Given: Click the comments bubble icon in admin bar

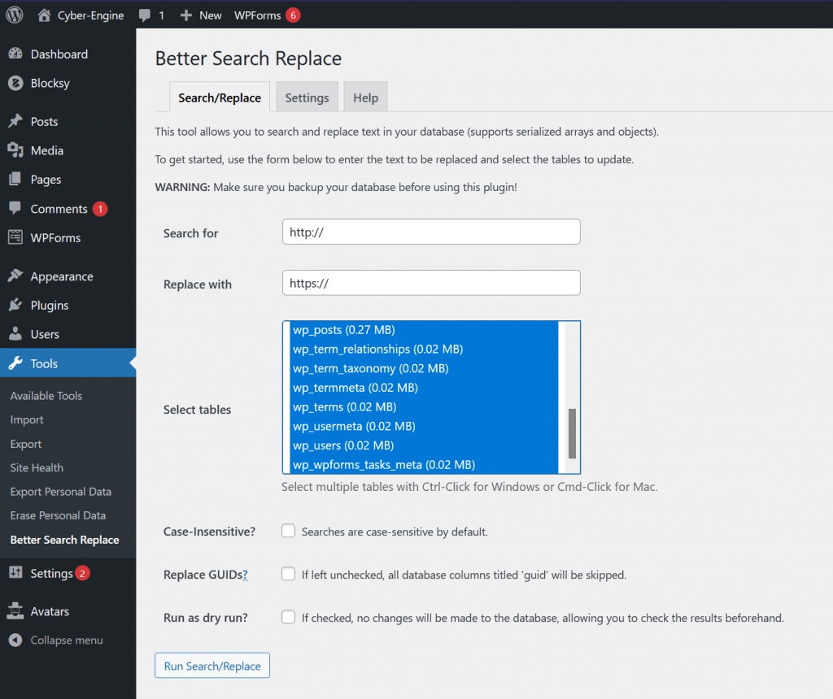Looking at the screenshot, I should pos(145,15).
